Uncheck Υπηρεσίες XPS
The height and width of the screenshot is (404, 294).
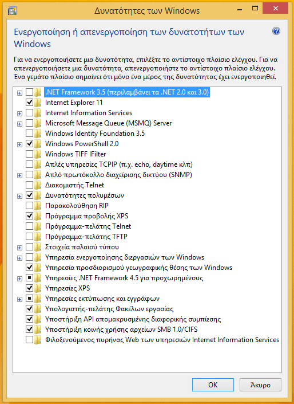pyautogui.click(x=29, y=288)
